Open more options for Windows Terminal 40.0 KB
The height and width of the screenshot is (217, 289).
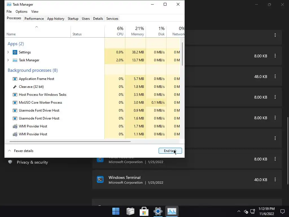pos(275,179)
